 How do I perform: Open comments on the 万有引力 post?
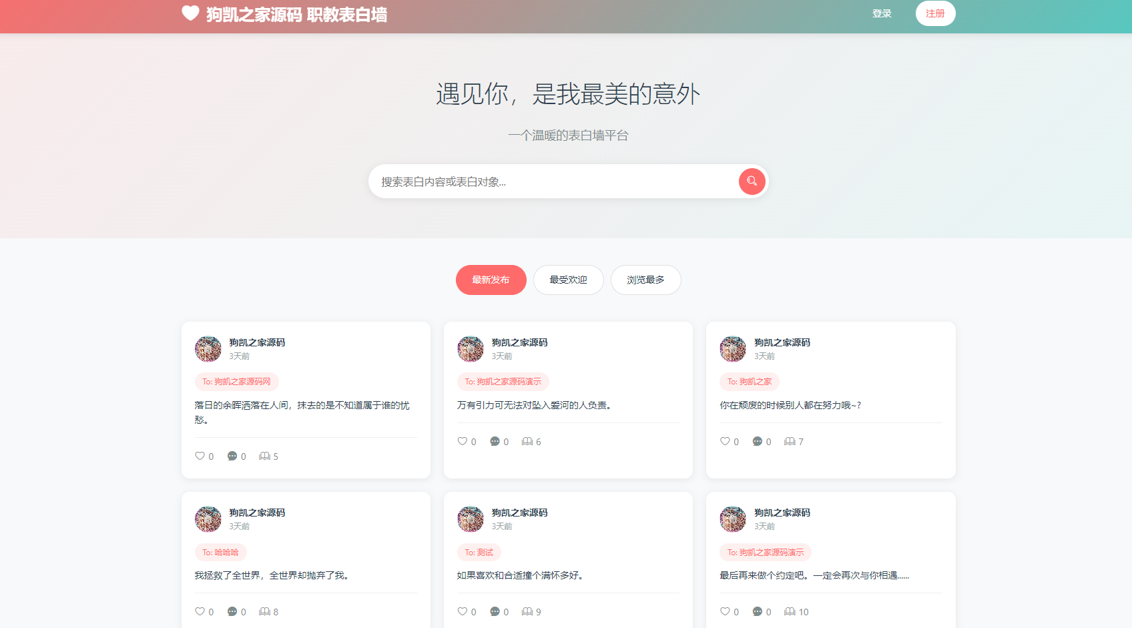(495, 441)
